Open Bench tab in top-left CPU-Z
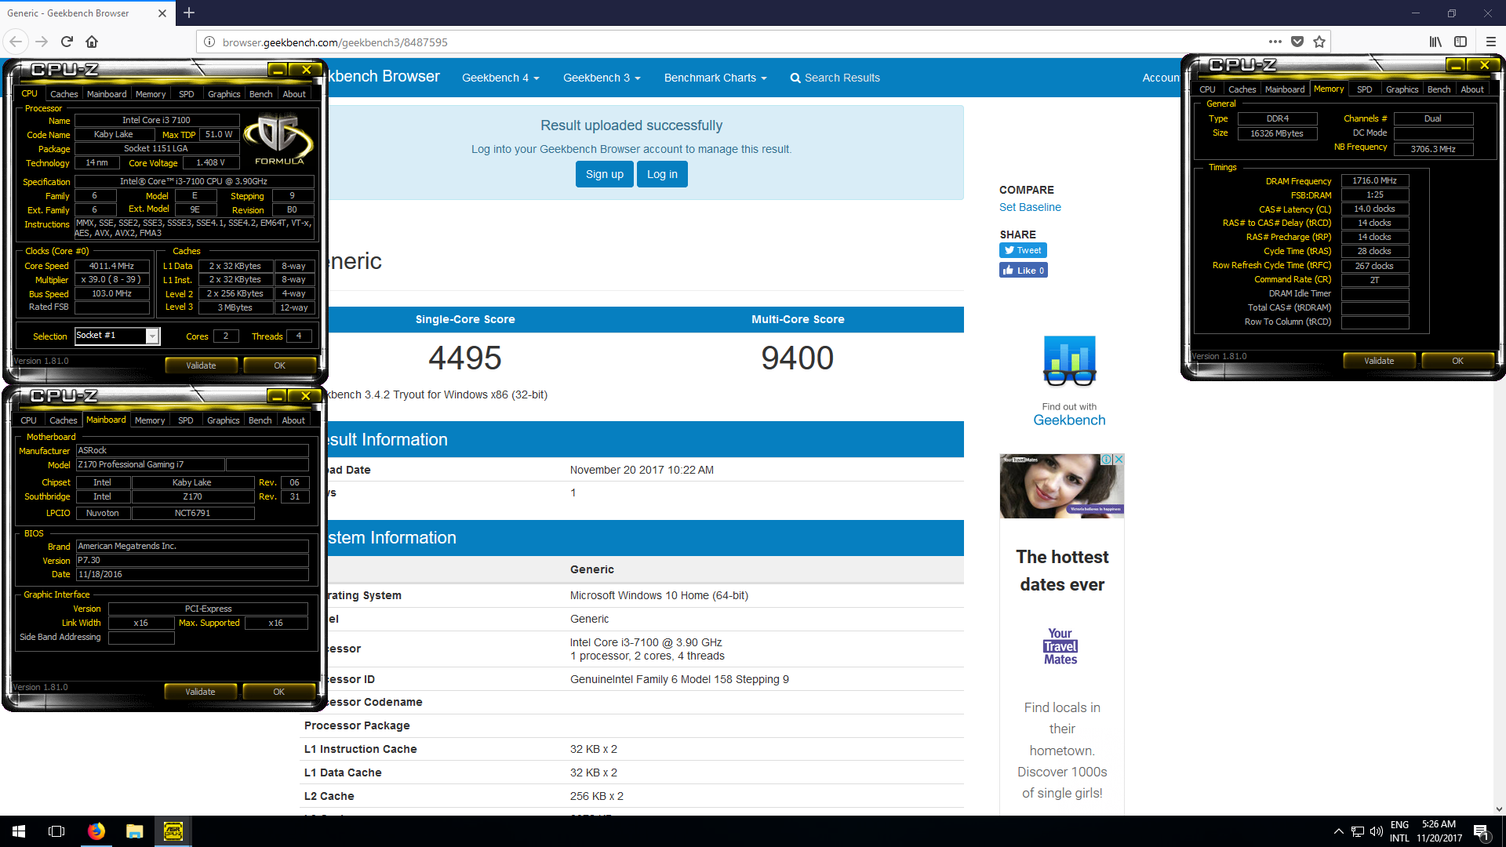Viewport: 1506px width, 847px height. click(x=260, y=94)
